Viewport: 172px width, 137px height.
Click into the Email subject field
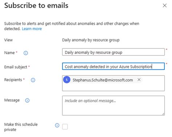point(113,66)
